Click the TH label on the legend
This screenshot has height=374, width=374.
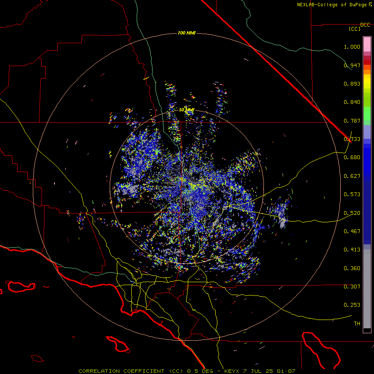coord(357,324)
